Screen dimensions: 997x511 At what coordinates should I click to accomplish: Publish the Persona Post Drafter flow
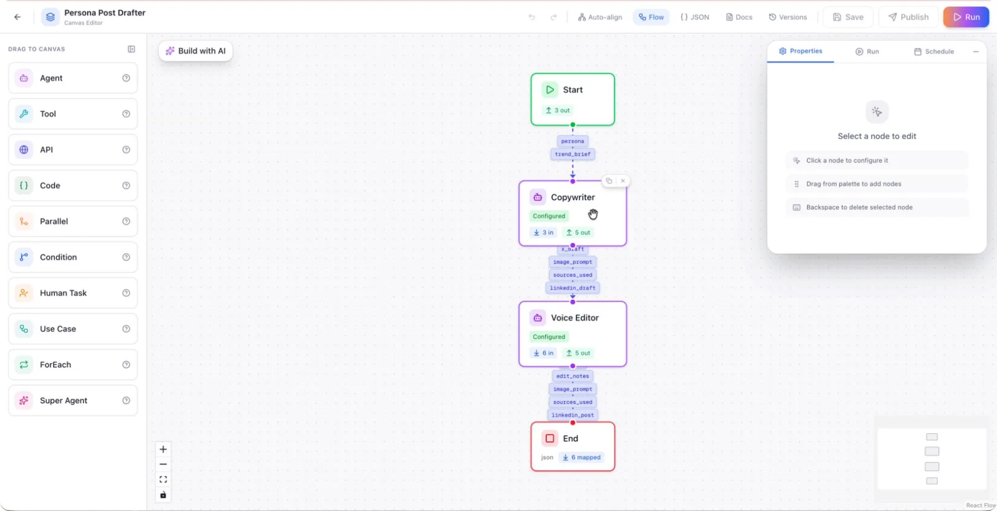(909, 17)
